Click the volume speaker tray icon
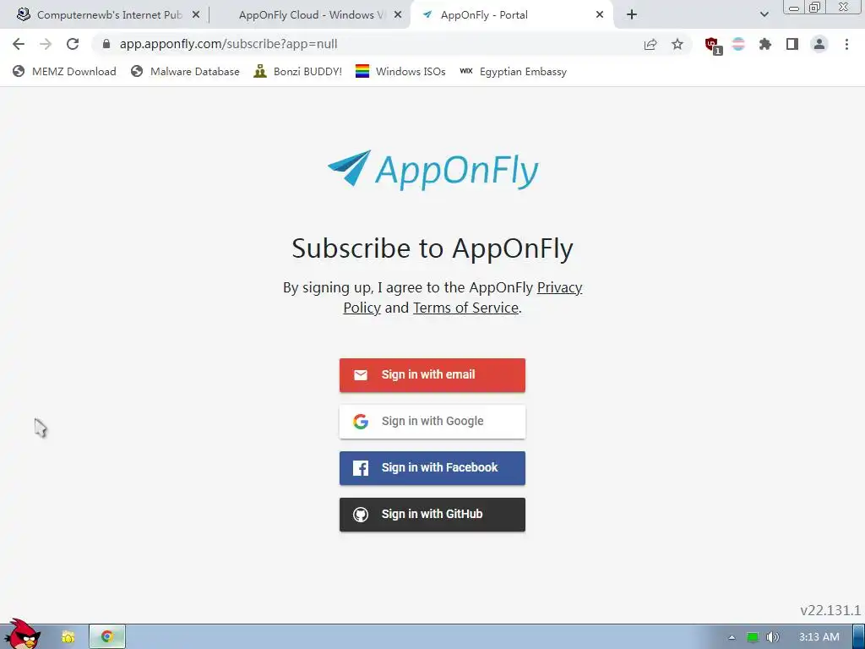 point(773,637)
